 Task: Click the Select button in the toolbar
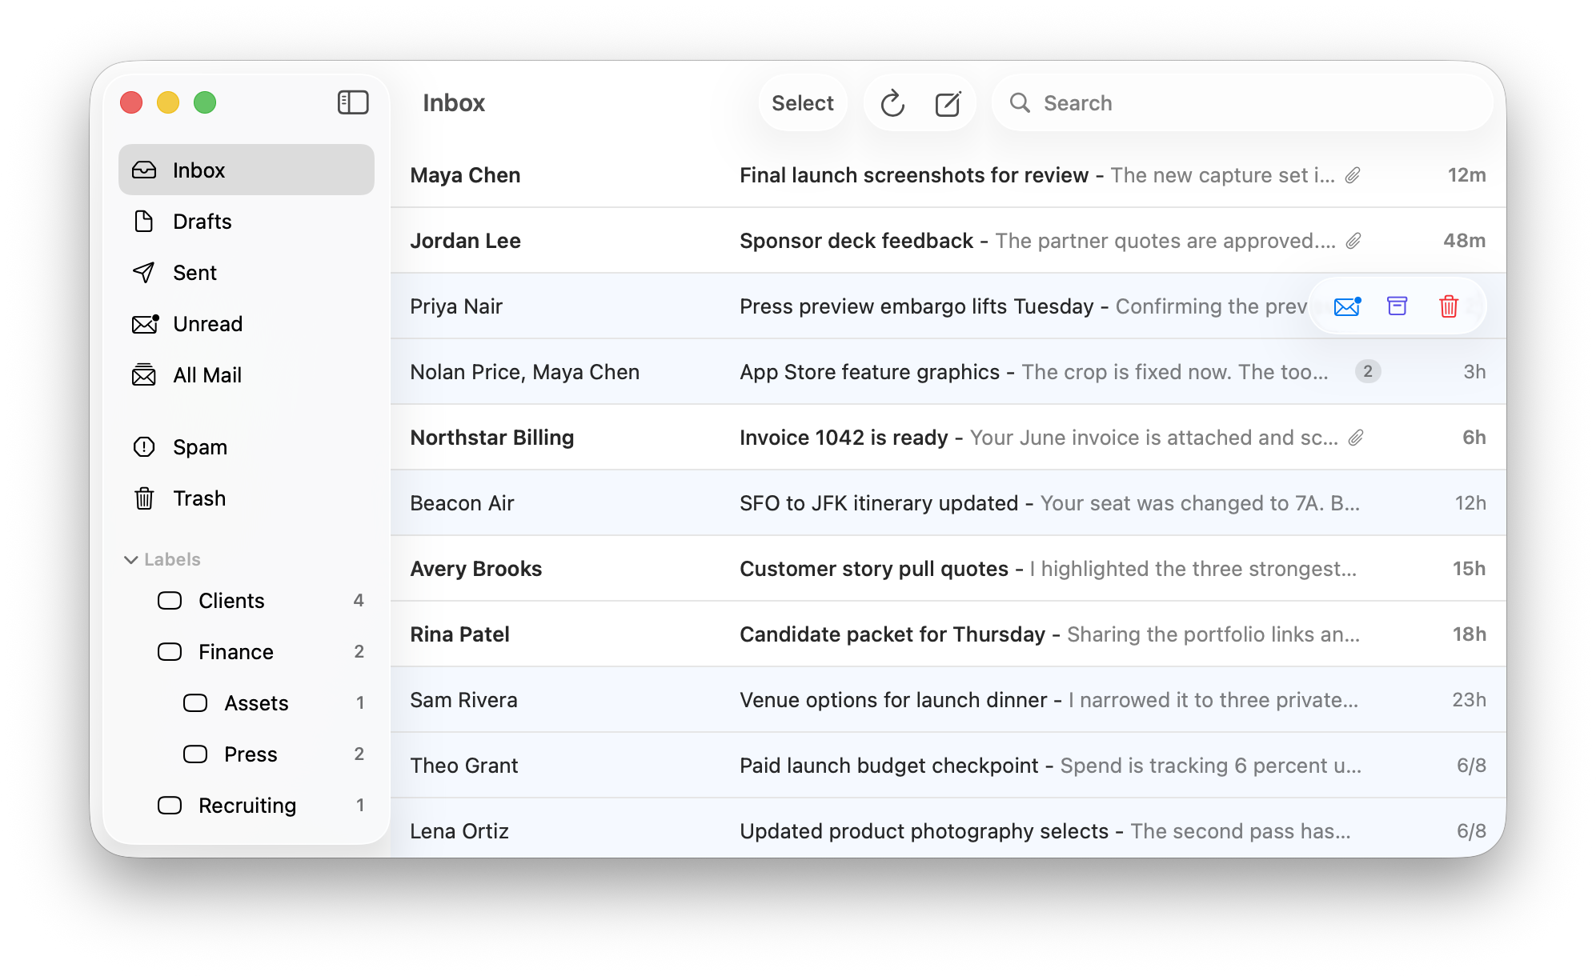[x=803, y=103]
